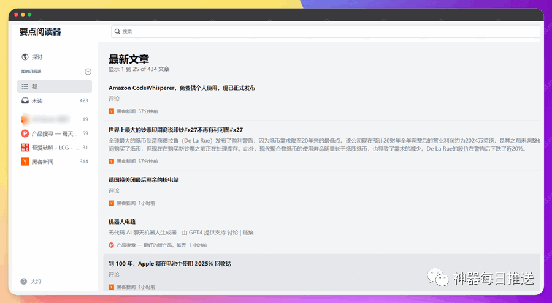Click the red P icon of 产品搜寻 feed
This screenshot has width=552, height=303.
[25, 133]
